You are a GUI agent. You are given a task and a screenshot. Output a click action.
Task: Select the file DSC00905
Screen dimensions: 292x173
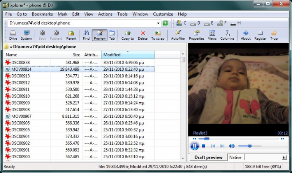[79, 130]
